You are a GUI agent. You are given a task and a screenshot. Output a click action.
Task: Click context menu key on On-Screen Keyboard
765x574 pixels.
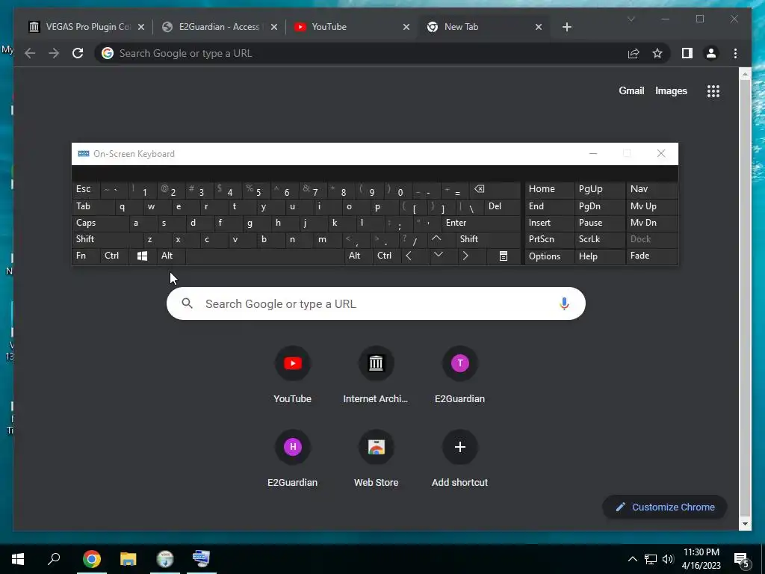point(504,256)
